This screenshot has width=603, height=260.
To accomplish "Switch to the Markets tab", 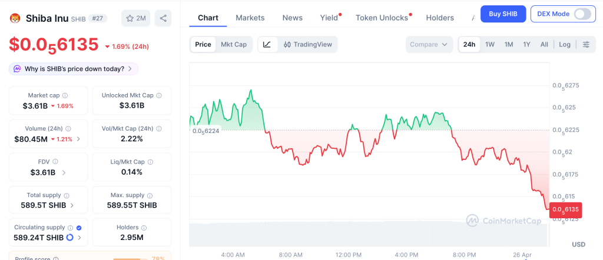I will [x=250, y=18].
